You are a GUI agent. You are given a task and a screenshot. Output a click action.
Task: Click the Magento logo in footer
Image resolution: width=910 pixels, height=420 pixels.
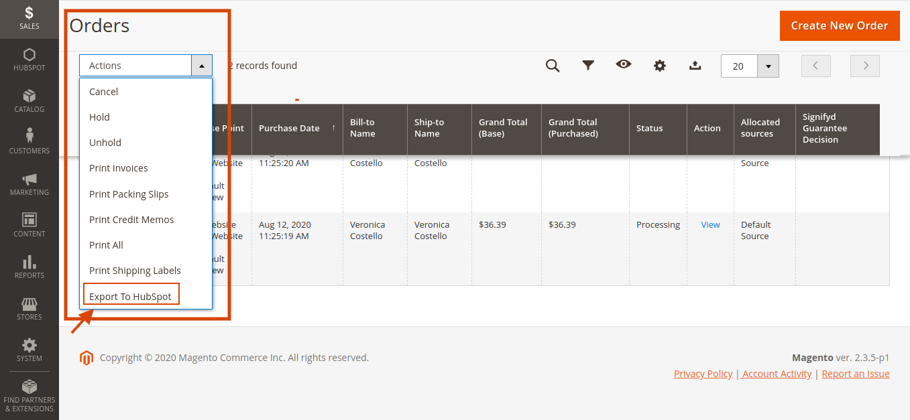(87, 358)
